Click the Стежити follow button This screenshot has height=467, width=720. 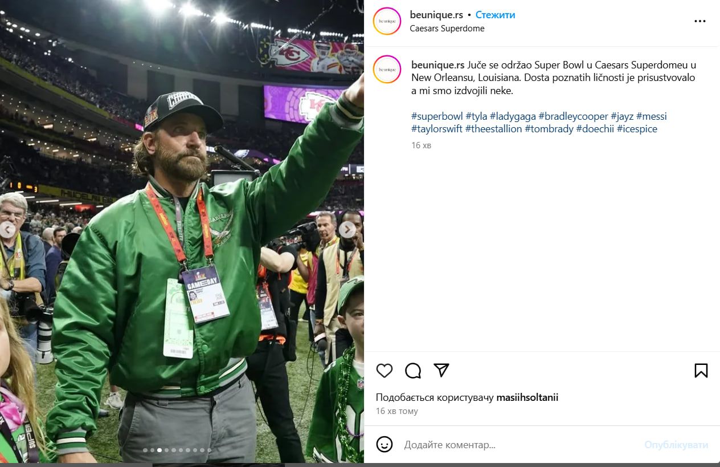point(495,15)
